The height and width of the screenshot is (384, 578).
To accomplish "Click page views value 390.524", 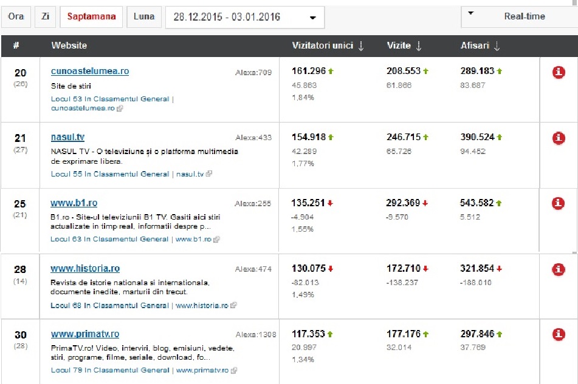I will (x=477, y=137).
